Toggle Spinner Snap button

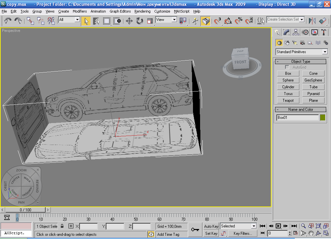(249, 21)
